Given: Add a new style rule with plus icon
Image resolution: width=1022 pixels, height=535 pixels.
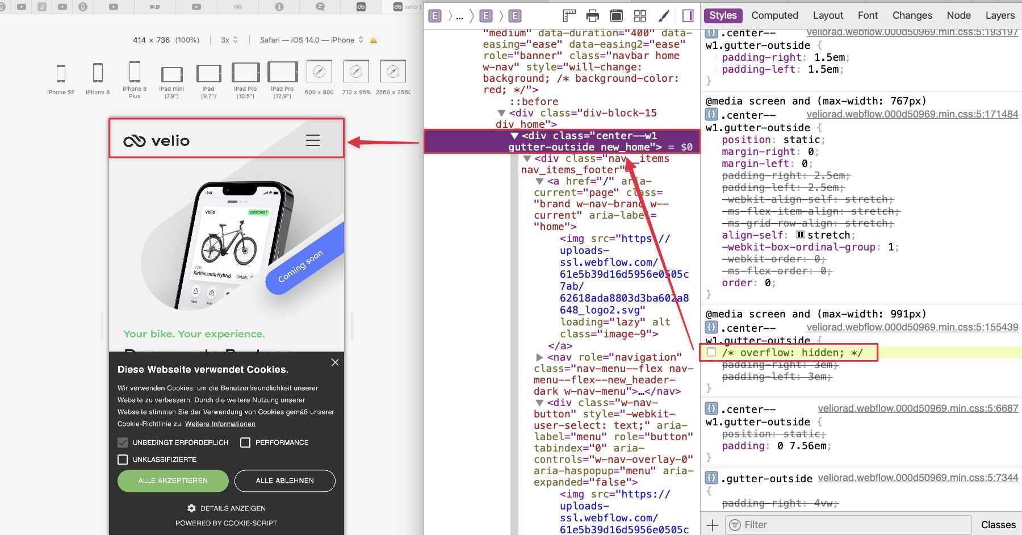Looking at the screenshot, I should click(713, 525).
